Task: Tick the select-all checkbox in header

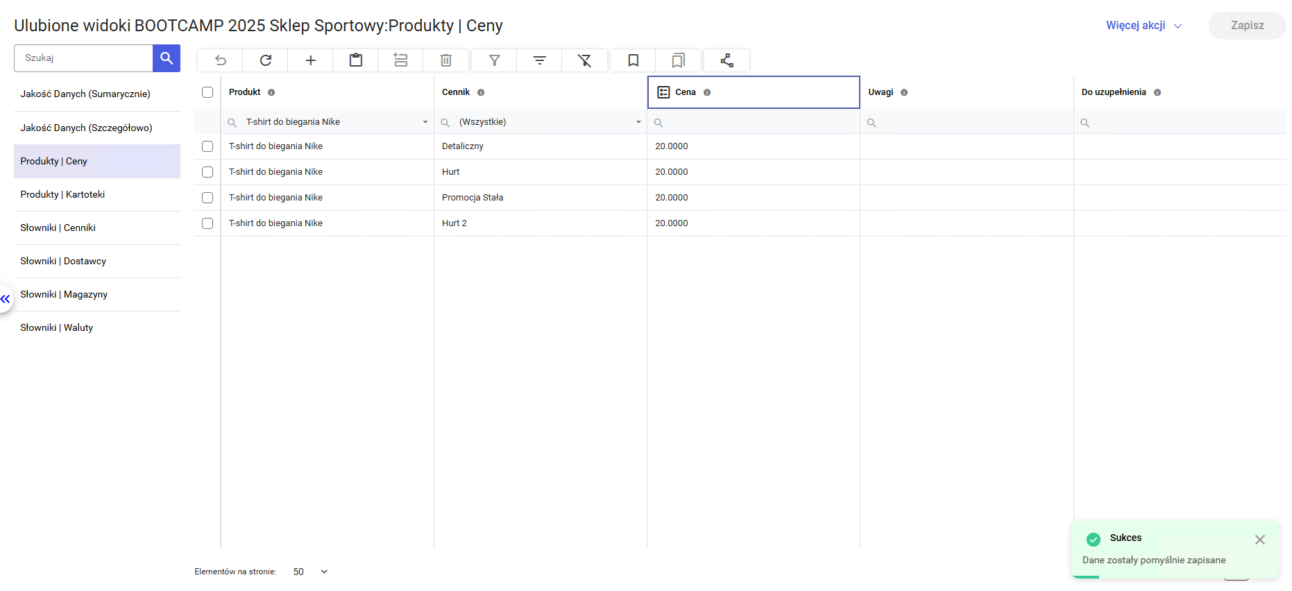Action: coord(207,92)
